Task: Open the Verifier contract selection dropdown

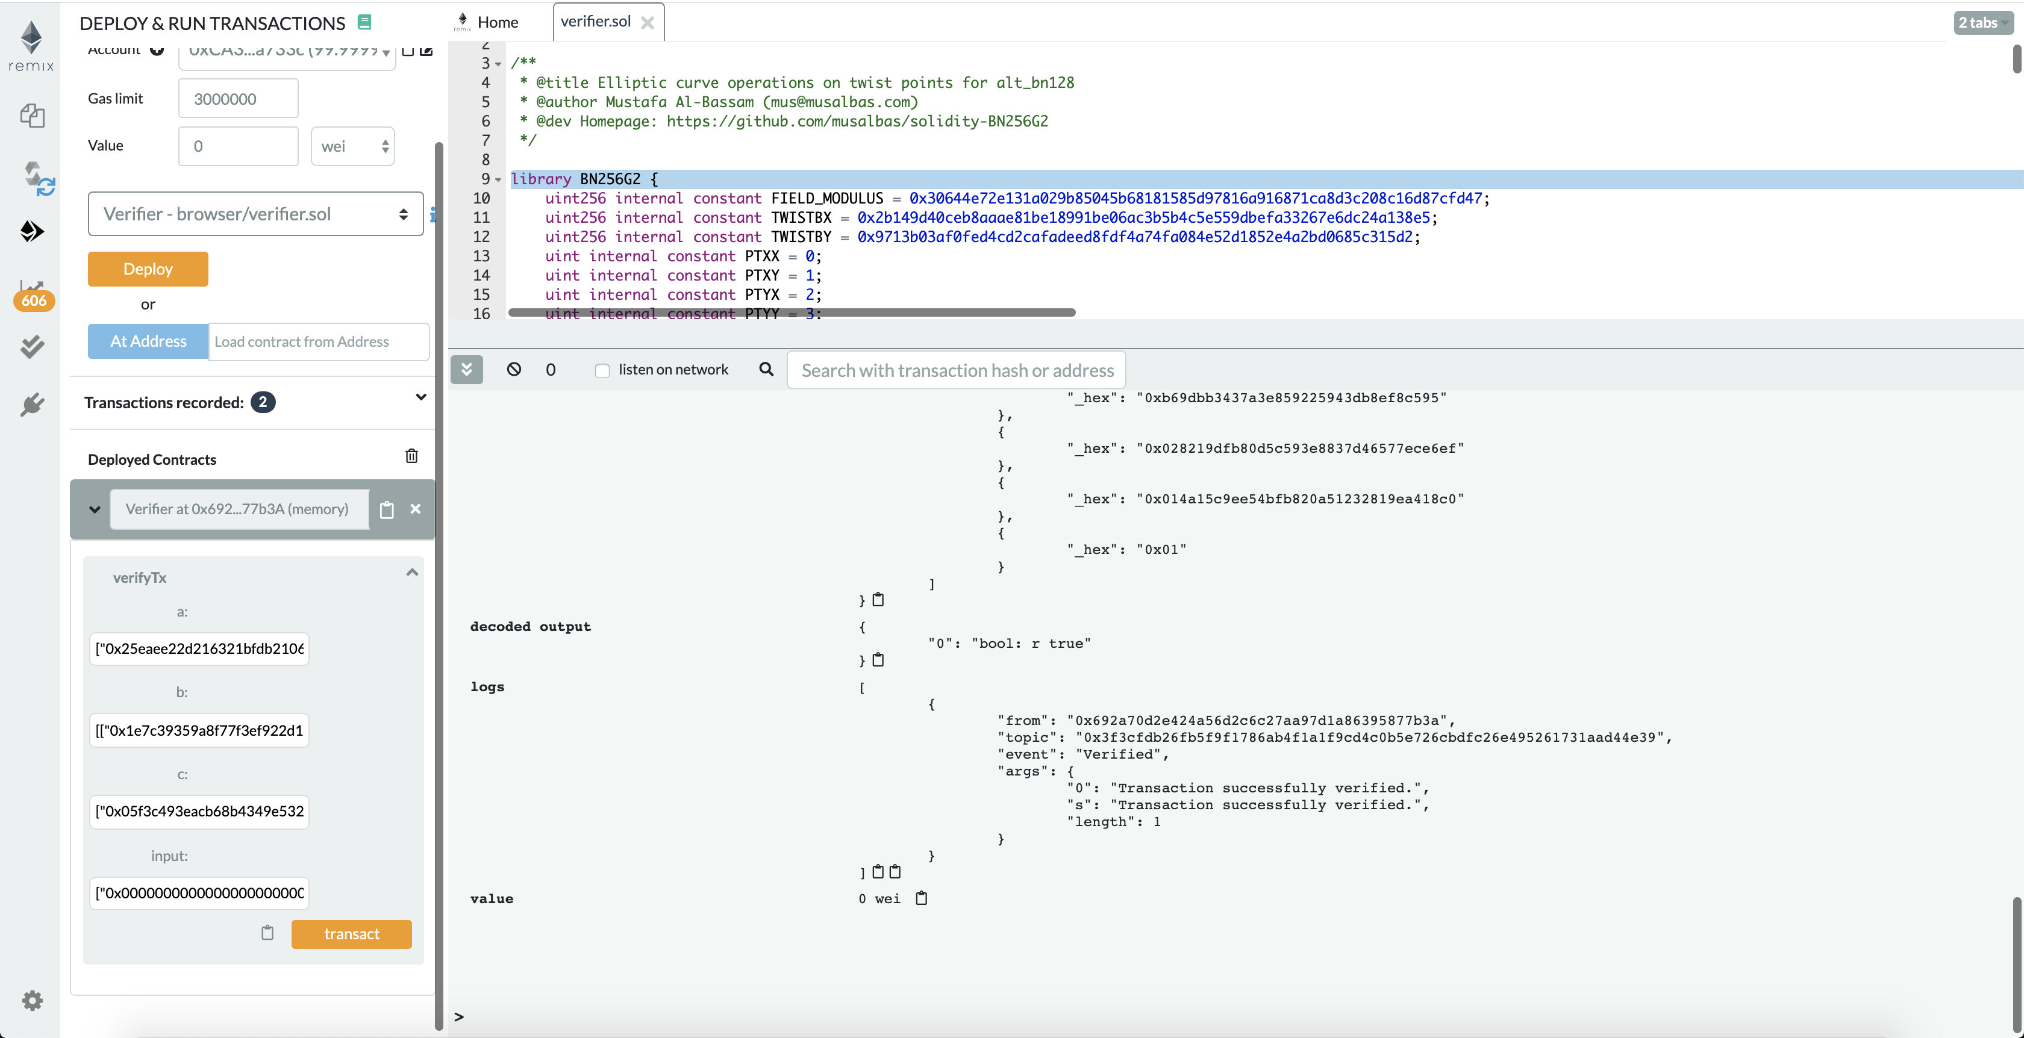Action: [x=255, y=214]
